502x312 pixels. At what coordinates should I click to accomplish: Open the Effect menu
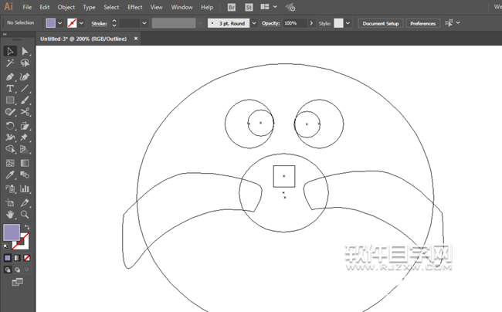[x=135, y=7]
